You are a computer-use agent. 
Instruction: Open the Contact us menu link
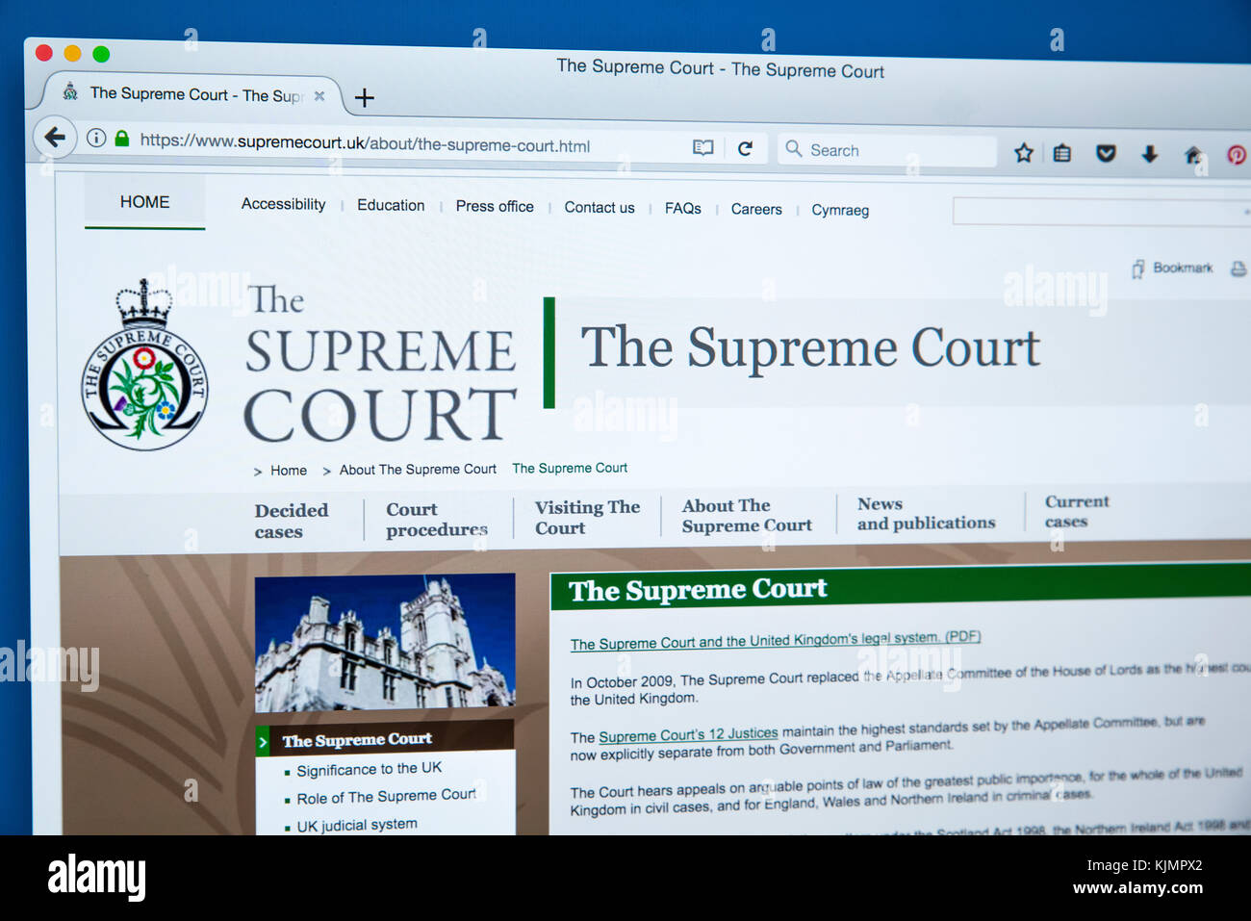click(600, 207)
